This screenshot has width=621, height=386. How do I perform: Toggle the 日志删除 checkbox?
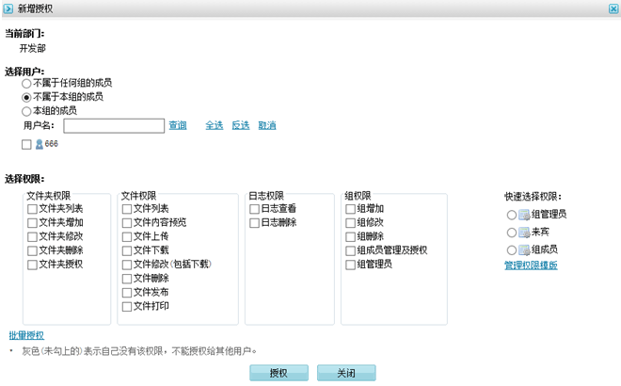254,223
